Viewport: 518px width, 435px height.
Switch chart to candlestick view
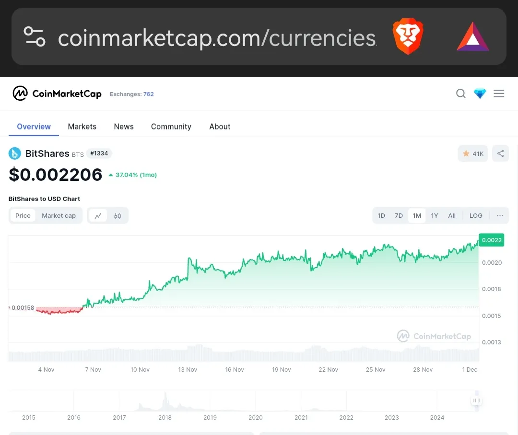pyautogui.click(x=118, y=216)
